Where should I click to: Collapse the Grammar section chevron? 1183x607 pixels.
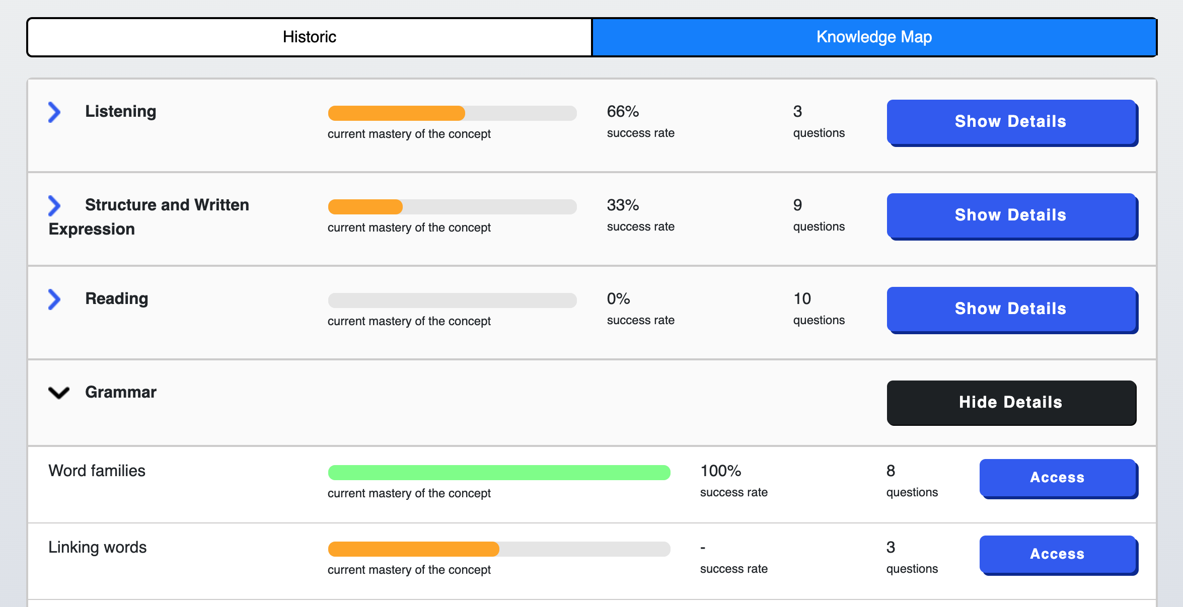click(58, 393)
